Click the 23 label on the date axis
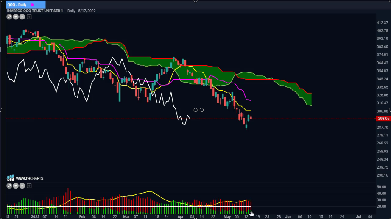This screenshot has height=219, width=391. click(267, 217)
